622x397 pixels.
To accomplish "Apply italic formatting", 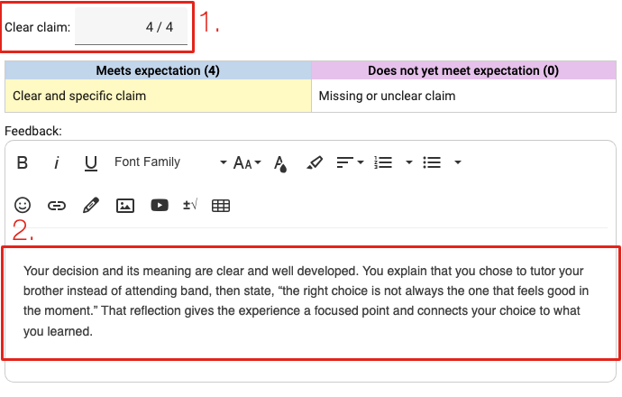I will click(56, 162).
